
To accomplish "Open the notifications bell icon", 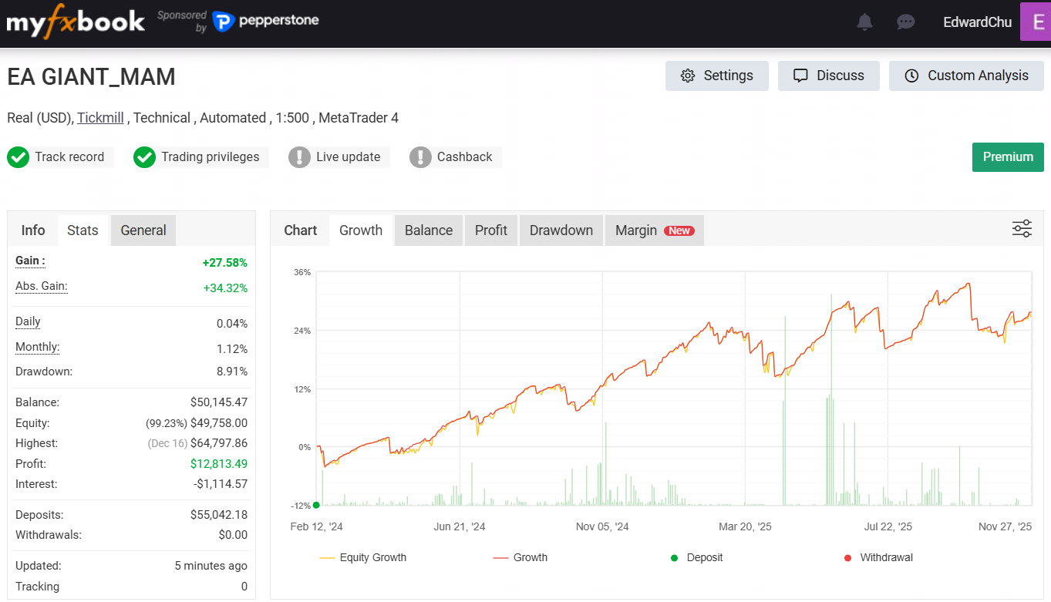I will pyautogui.click(x=865, y=22).
